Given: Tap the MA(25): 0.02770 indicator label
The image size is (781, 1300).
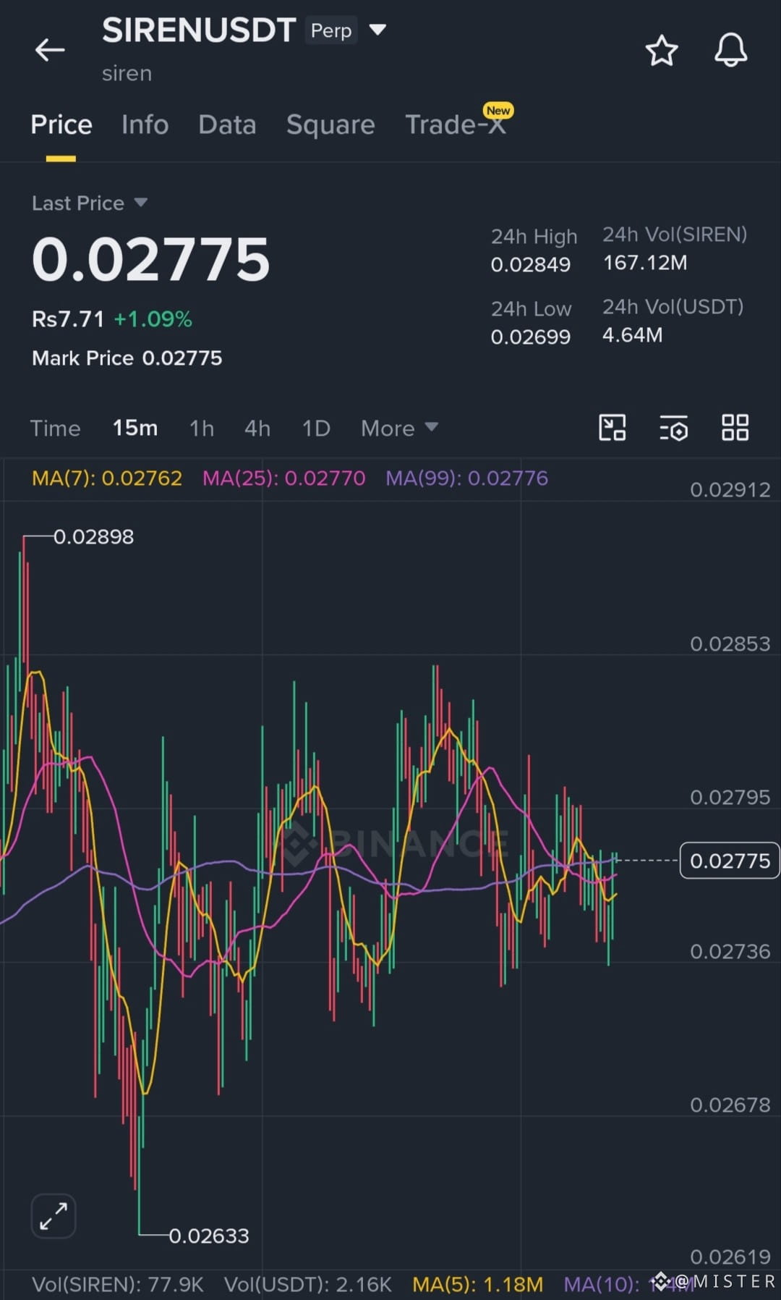Looking at the screenshot, I should [x=283, y=478].
